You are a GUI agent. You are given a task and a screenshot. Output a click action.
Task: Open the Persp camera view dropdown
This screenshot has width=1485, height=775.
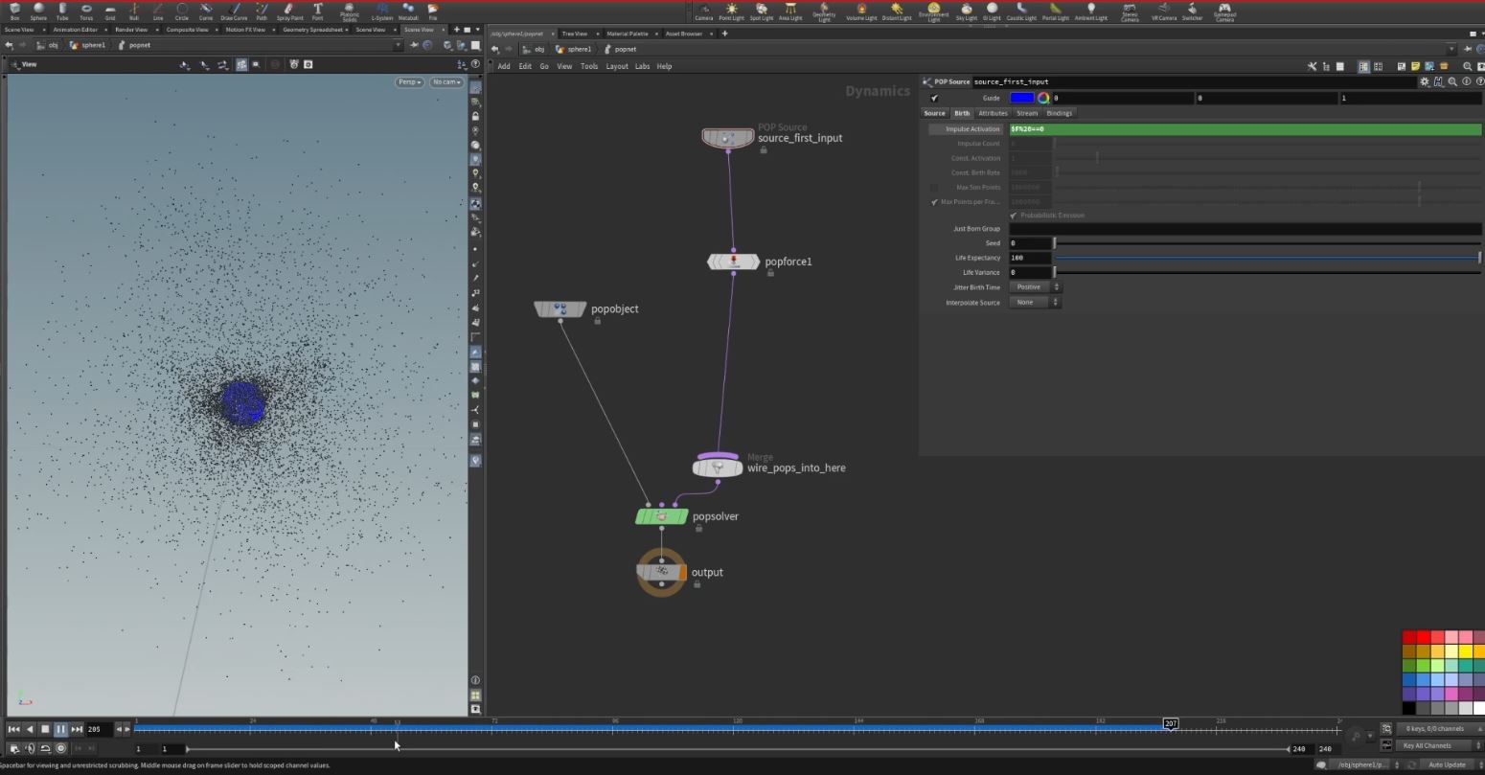(x=409, y=81)
